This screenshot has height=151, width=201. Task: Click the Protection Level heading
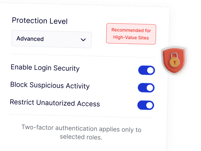(40, 21)
